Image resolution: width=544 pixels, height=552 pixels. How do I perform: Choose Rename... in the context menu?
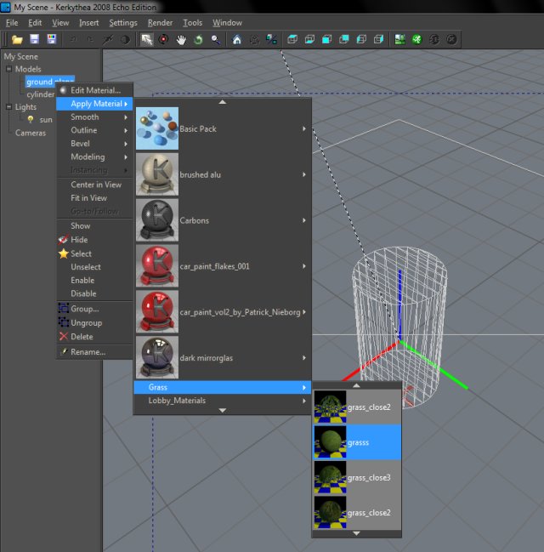point(94,352)
